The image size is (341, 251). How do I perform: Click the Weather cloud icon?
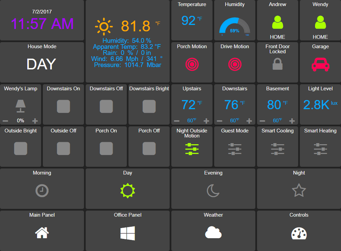pyautogui.click(x=213, y=232)
